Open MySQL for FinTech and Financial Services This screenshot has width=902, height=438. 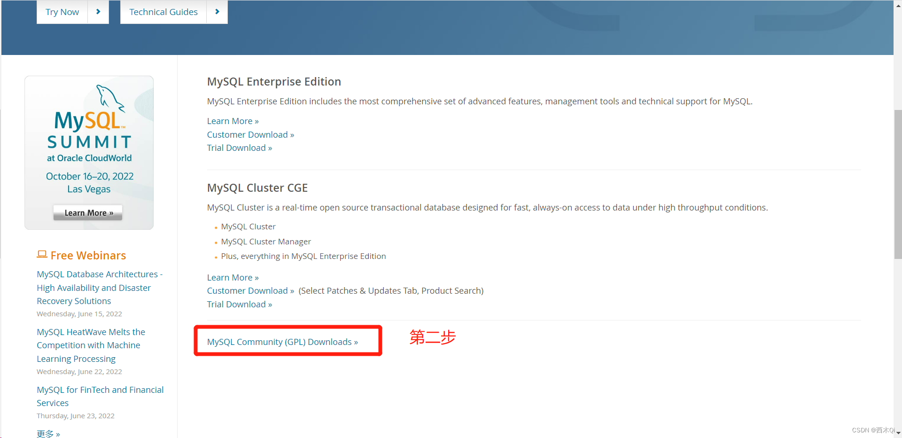pos(100,396)
